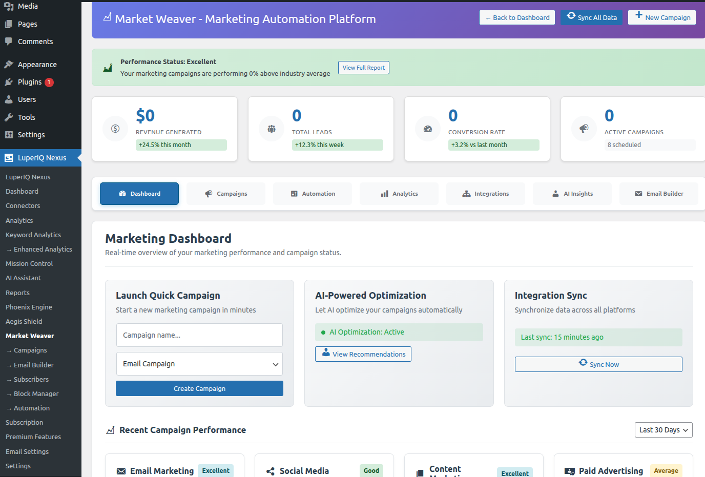Image resolution: width=705 pixels, height=477 pixels.
Task: Click the Campaign name input field
Action: pos(199,335)
